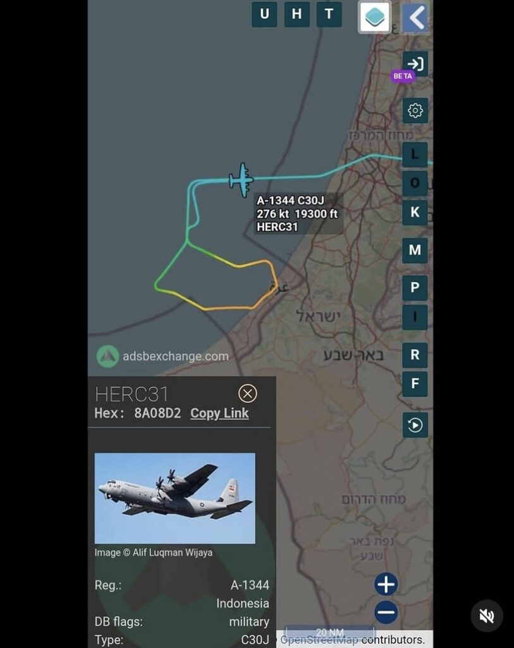This screenshot has width=514, height=648.
Task: Click the Copy Link link
Action: tap(219, 413)
